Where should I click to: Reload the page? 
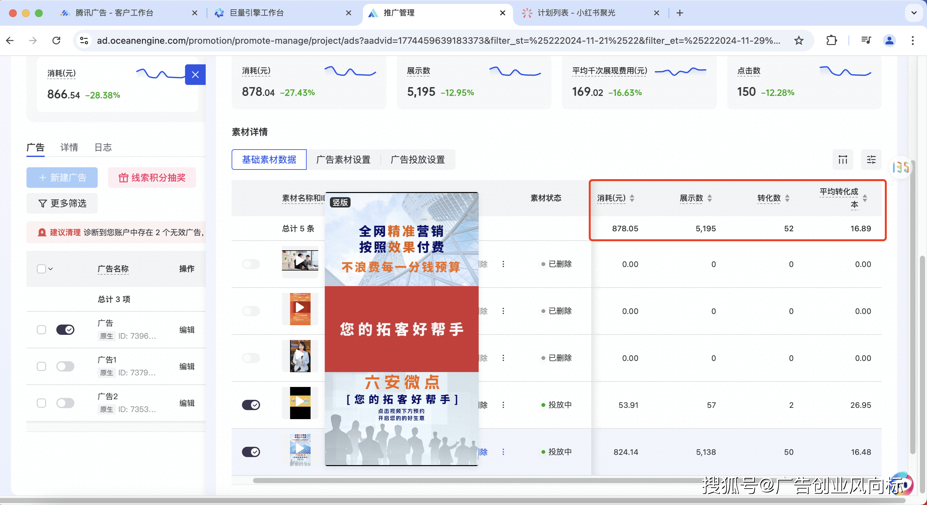pos(57,41)
